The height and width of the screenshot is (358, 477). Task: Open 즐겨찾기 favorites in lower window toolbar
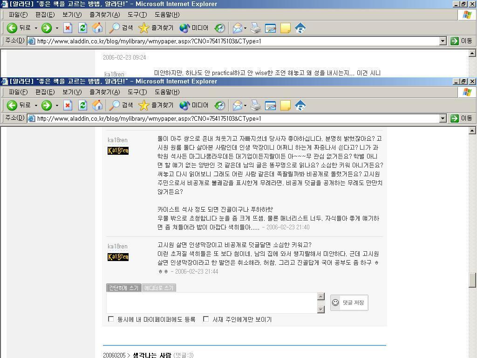[x=156, y=105]
